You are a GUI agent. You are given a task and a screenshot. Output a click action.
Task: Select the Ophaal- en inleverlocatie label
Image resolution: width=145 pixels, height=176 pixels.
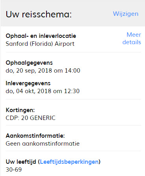[41, 36]
